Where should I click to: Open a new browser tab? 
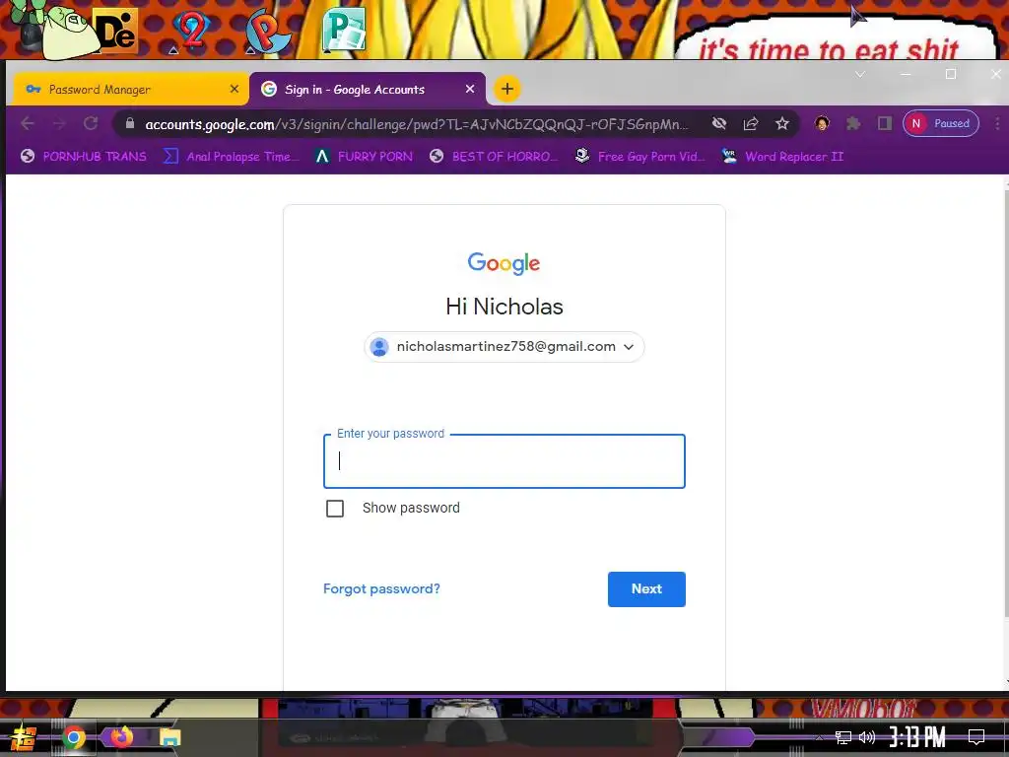[x=507, y=89]
